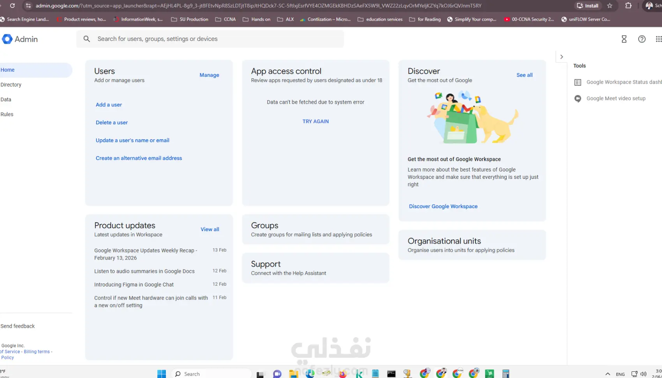Open the Google apps grid icon

[658, 39]
